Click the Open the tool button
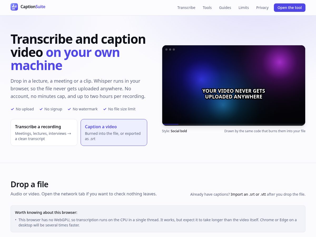The image size is (316, 237). [x=290, y=8]
